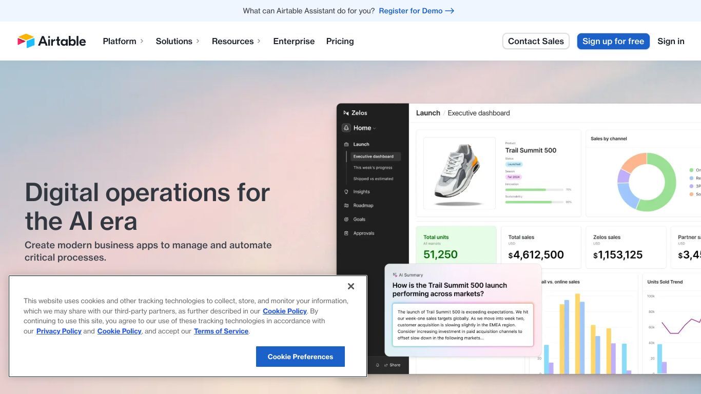The width and height of the screenshot is (701, 394).
Task: Click the Launch breadcrumb
Action: pyautogui.click(x=428, y=113)
